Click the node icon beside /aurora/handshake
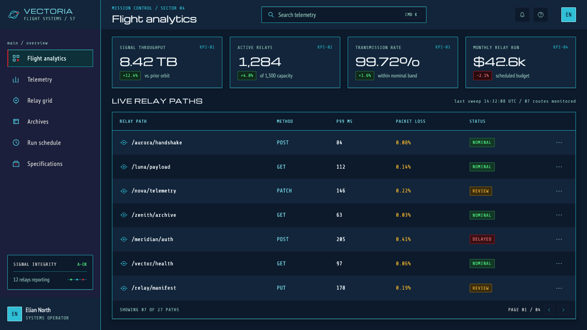 [123, 143]
